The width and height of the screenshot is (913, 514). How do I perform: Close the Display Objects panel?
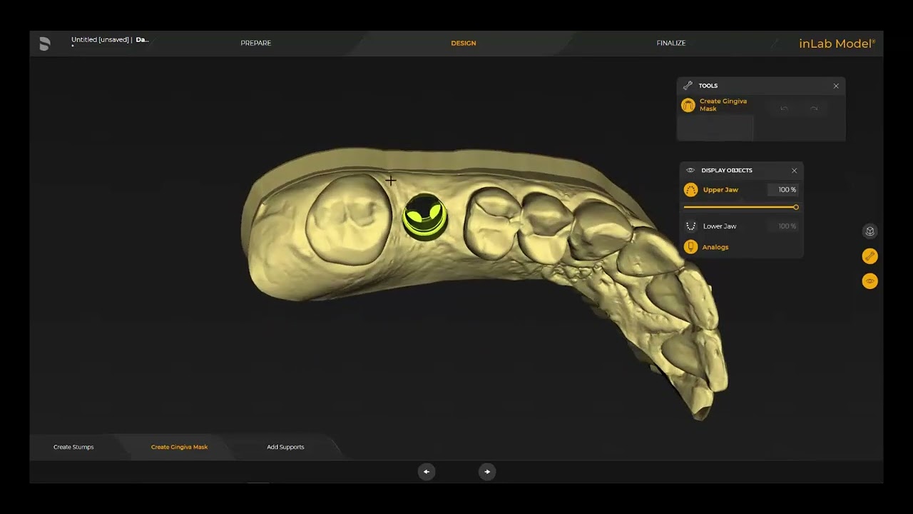point(794,171)
